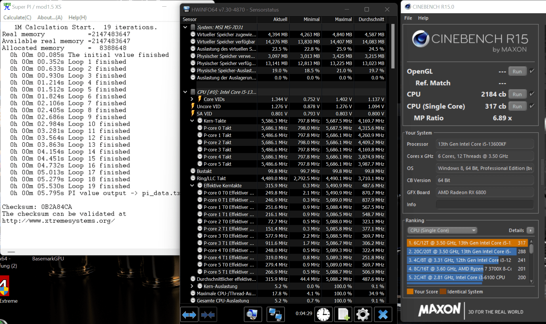Select top ranking entry score 317
Image resolution: width=546 pixels, height=324 pixels.
467,243
